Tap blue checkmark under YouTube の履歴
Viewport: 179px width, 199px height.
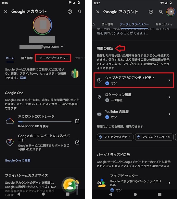pyautogui.click(x=107, y=117)
